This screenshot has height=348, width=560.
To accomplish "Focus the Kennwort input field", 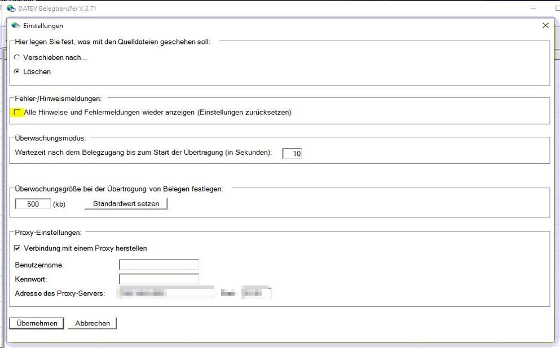I will click(158, 279).
